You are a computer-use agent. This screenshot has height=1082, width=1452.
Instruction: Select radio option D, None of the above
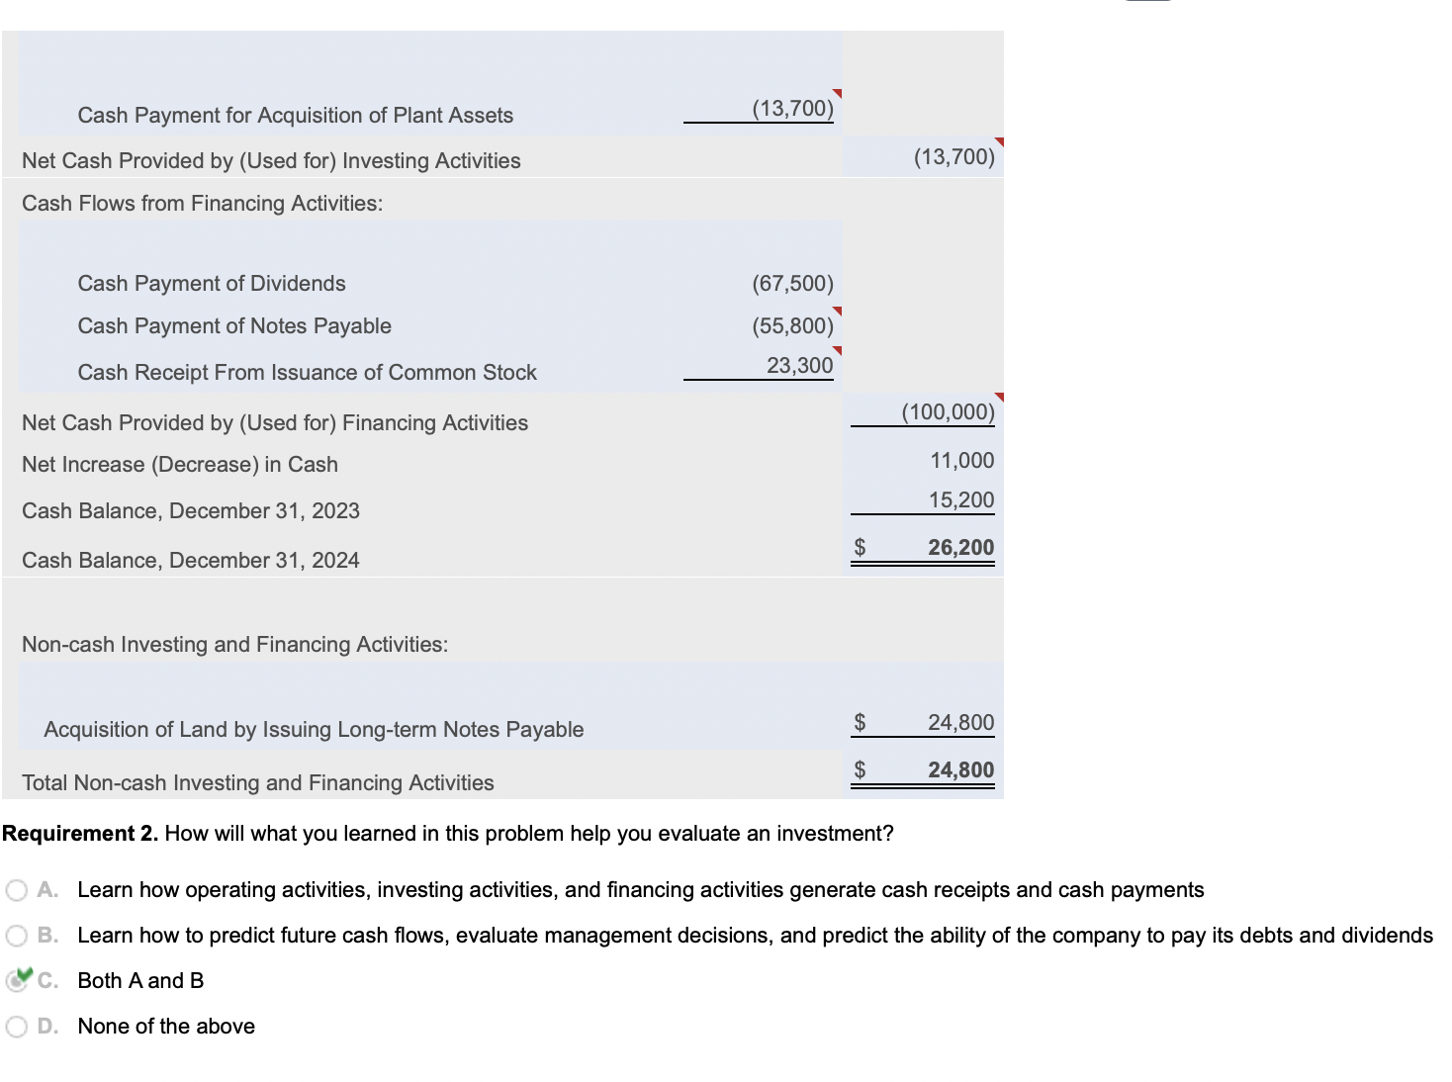(16, 1027)
